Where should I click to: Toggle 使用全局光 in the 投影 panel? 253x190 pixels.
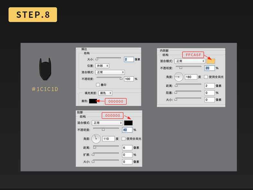pos(123,139)
